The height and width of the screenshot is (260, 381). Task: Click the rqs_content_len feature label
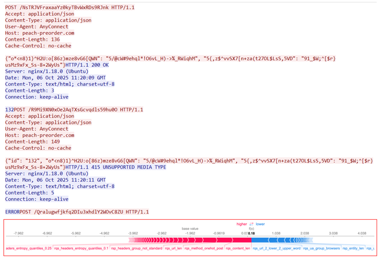238,248
